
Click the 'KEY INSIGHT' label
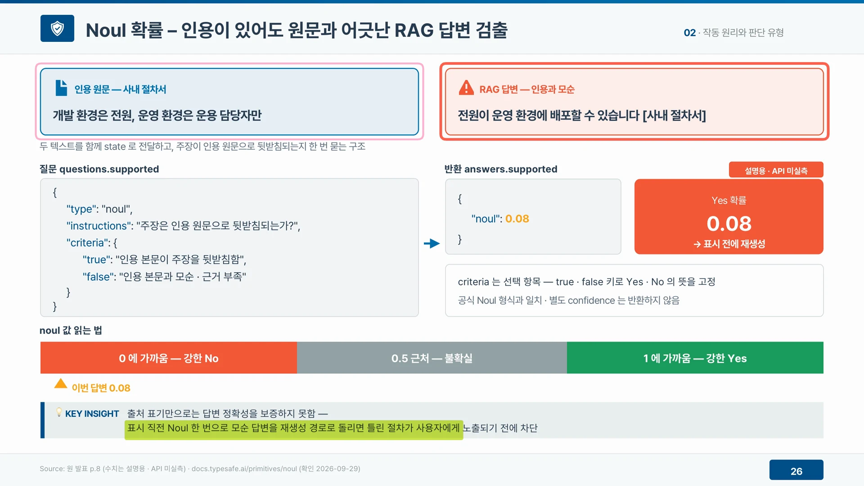coord(92,414)
